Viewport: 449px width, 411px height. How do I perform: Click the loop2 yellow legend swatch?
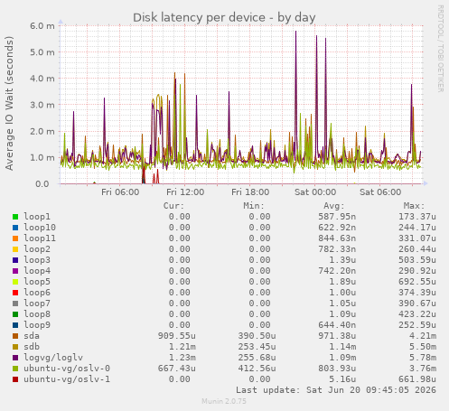click(x=15, y=249)
